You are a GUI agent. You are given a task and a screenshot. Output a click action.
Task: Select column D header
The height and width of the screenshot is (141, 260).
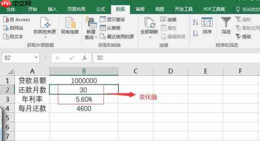(x=171, y=71)
